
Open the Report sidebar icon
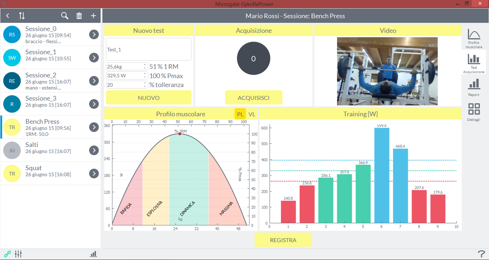pos(474,88)
